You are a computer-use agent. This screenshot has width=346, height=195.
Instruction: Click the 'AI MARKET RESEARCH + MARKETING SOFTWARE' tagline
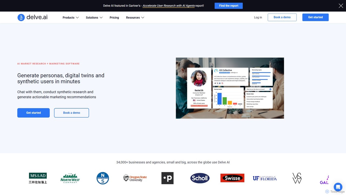point(48,64)
